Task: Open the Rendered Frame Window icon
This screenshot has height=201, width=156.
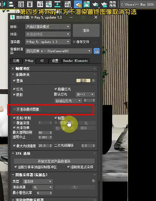Action: pyautogui.click(x=87, y=4)
